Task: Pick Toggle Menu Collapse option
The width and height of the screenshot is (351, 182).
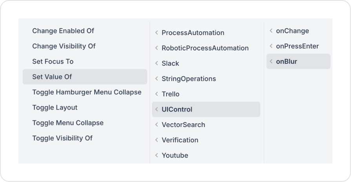Action: (68, 123)
